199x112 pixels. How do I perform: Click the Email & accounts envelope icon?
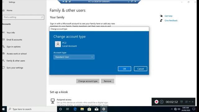[3, 40]
